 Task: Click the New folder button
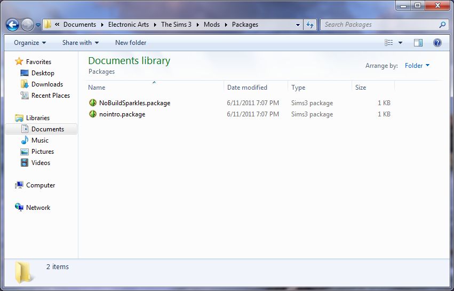click(131, 43)
